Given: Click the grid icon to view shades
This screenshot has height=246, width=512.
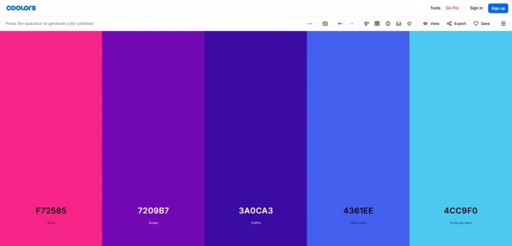Looking at the screenshot, I should point(377,23).
